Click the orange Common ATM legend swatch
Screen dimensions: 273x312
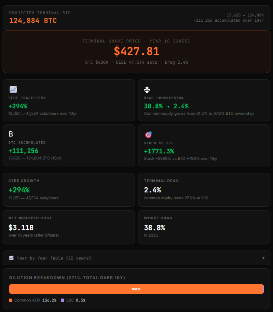10,300
